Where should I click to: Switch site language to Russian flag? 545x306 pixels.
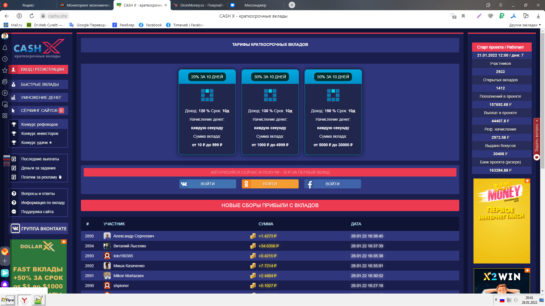point(7,158)
